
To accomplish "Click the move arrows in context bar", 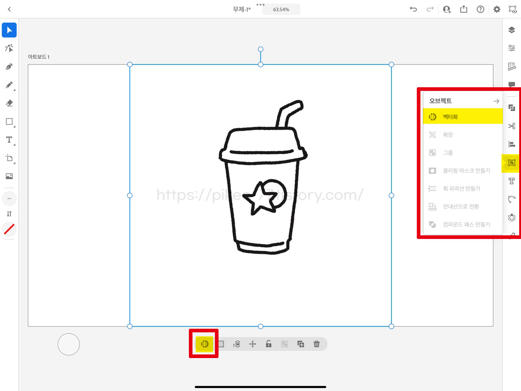I will (253, 344).
